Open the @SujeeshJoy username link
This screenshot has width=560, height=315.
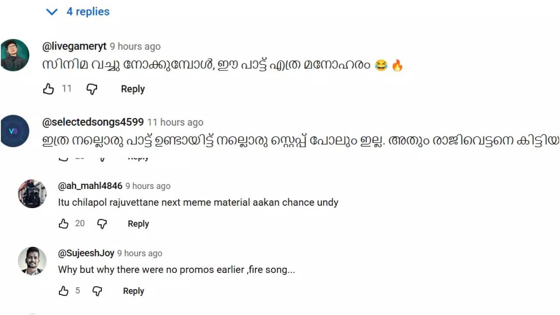(x=86, y=253)
